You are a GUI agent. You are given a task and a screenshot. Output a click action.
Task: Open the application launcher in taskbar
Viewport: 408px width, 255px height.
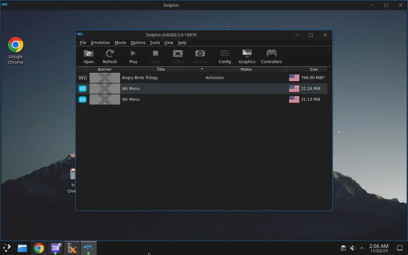pyautogui.click(x=7, y=248)
